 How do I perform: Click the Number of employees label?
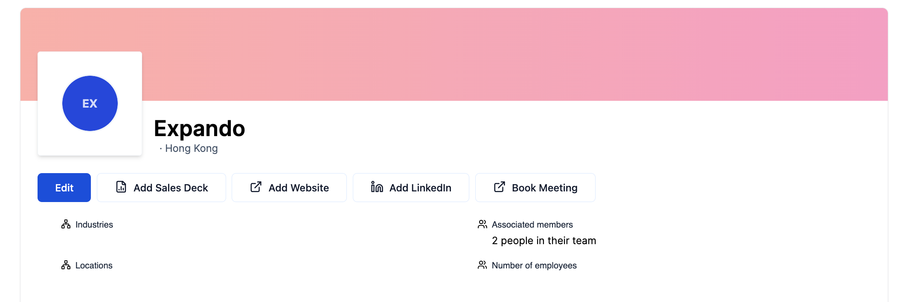(x=534, y=265)
